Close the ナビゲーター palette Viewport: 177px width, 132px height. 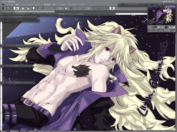click(151, 4)
